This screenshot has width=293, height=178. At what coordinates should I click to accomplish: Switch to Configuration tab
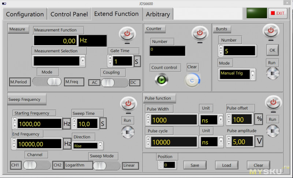click(x=25, y=14)
